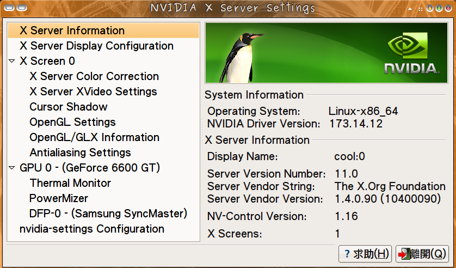
Task: Click the 求助(H) help button
Action: pyautogui.click(x=365, y=254)
